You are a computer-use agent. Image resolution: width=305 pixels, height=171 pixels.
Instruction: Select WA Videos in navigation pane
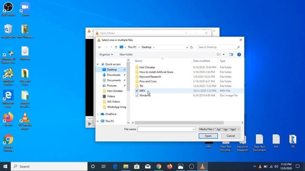(x=113, y=102)
